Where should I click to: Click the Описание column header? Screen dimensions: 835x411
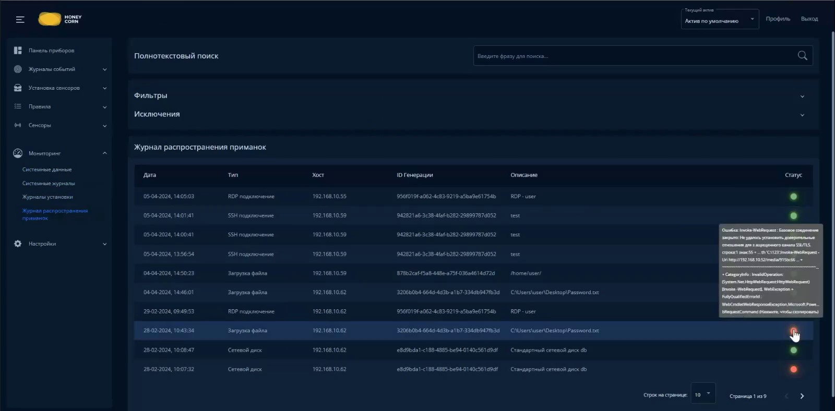coord(524,175)
